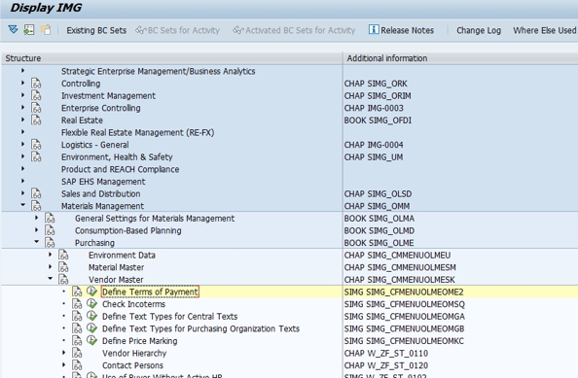
Task: Open documentation icon for Environment Data
Action: click(x=63, y=255)
